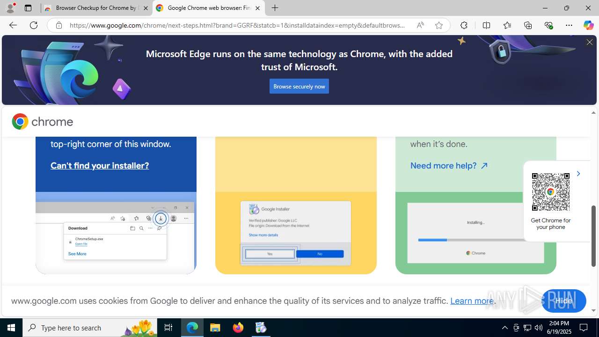The width and height of the screenshot is (599, 337).
Task: Open the network tray icon
Action: click(x=527, y=328)
